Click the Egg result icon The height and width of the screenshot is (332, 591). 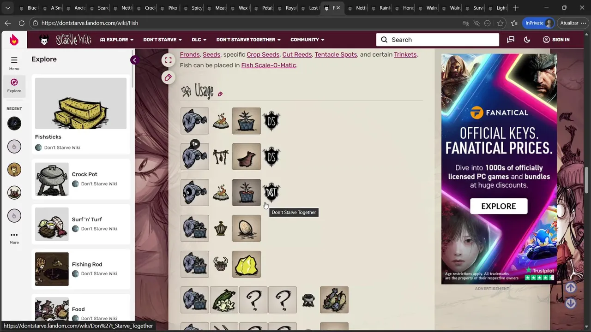[246, 228]
